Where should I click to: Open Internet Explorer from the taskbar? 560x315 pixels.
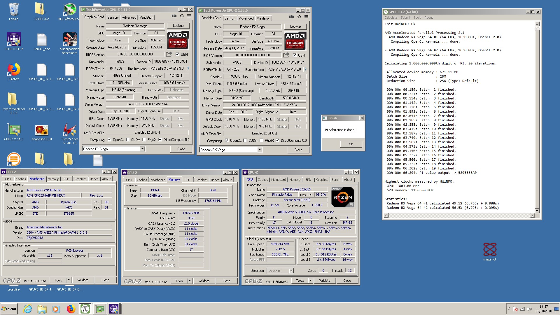coord(28,309)
